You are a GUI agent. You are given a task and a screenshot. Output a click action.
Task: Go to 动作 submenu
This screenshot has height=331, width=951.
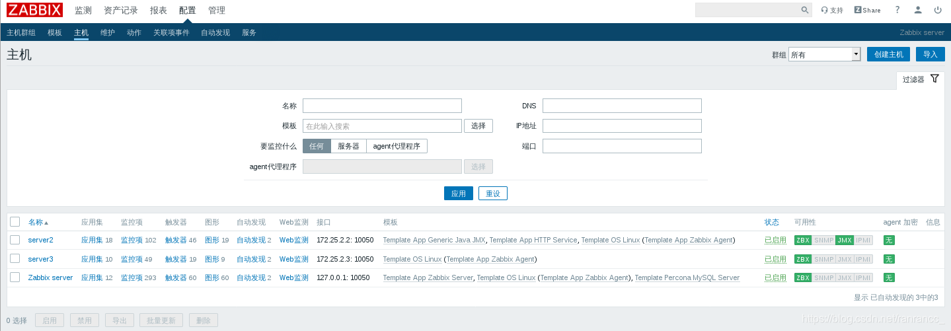[134, 32]
